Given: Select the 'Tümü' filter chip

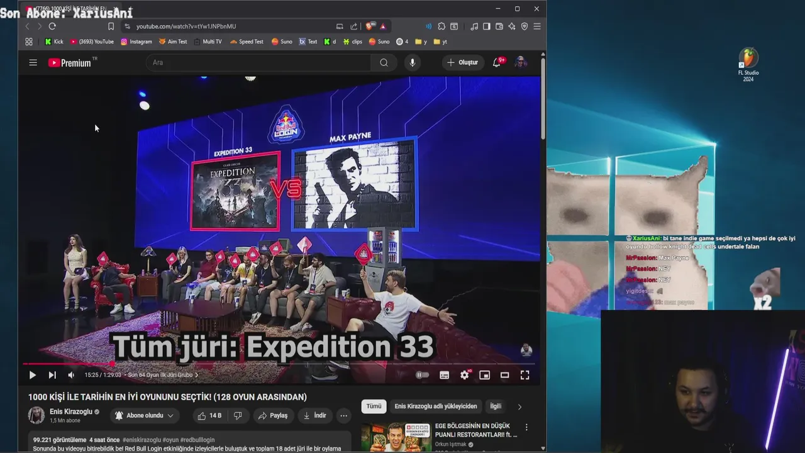Looking at the screenshot, I should tap(374, 406).
